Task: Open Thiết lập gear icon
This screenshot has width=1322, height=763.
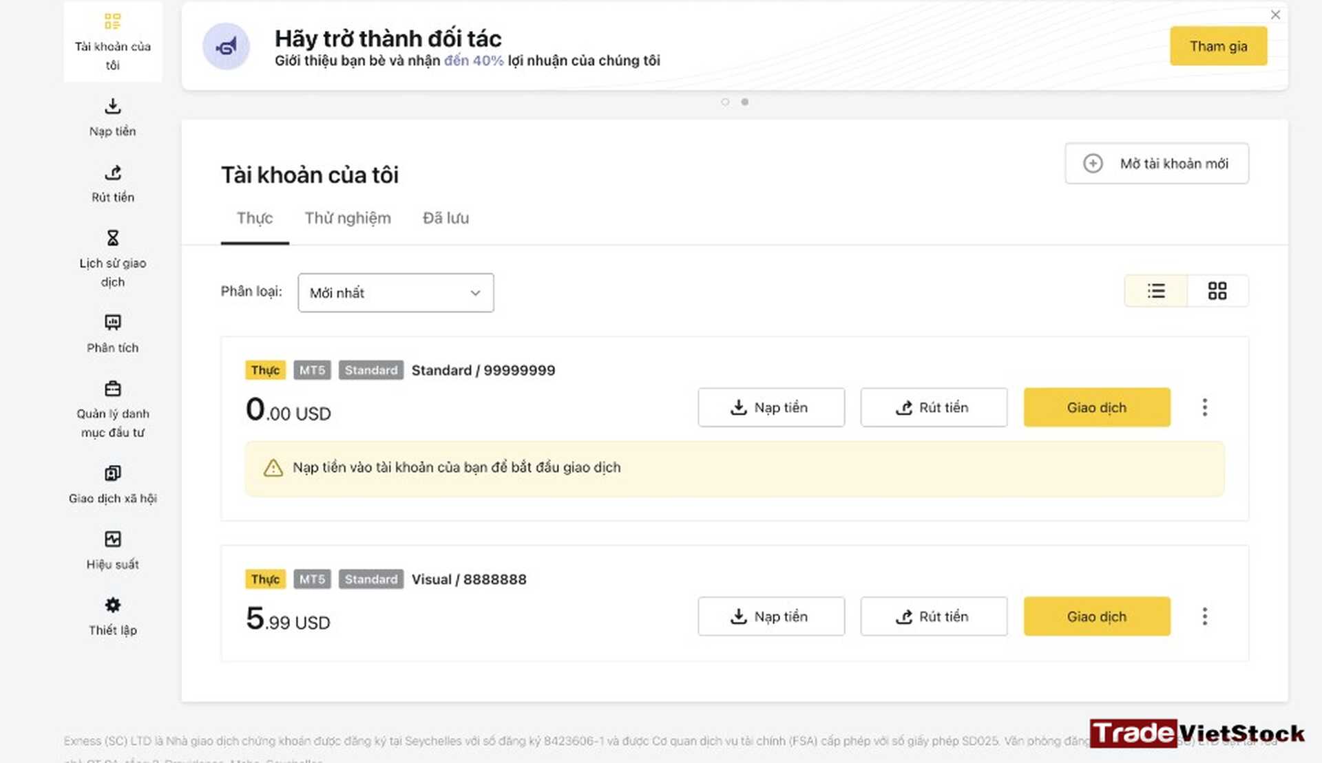Action: pyautogui.click(x=113, y=605)
